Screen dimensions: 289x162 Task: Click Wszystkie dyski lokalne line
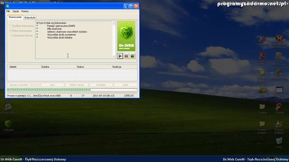click(60, 38)
